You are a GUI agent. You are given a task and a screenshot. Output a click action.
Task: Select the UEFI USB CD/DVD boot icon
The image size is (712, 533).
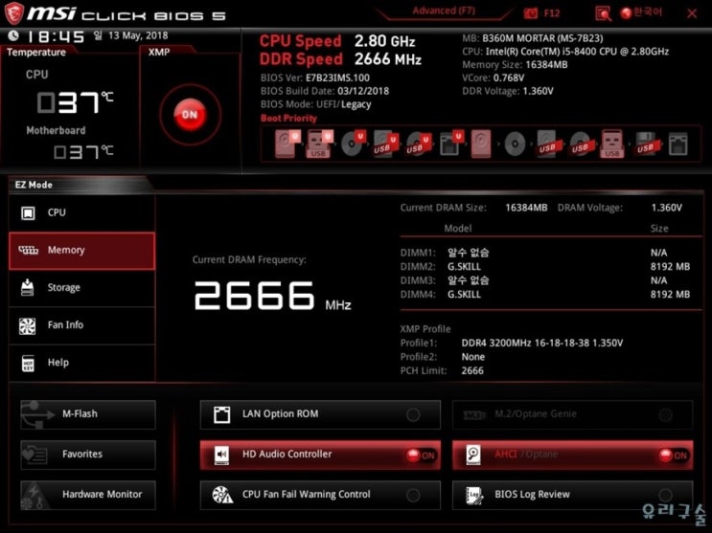418,144
